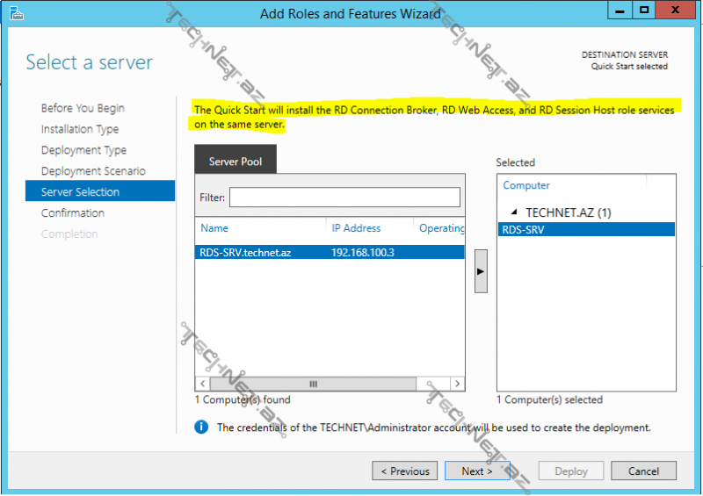
Task: Open the Deployment Scenario step
Action: pyautogui.click(x=93, y=171)
